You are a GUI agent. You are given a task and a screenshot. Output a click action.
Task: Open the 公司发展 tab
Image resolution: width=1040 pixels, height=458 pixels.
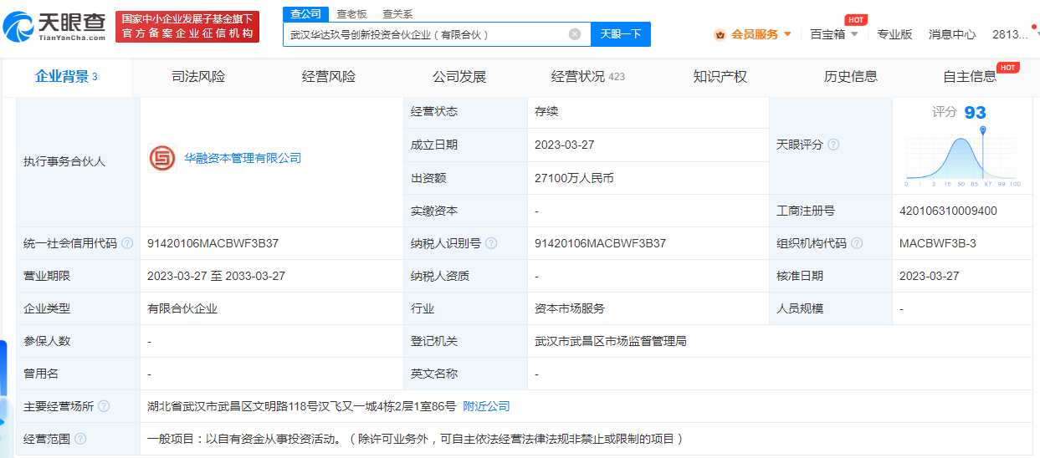[459, 76]
